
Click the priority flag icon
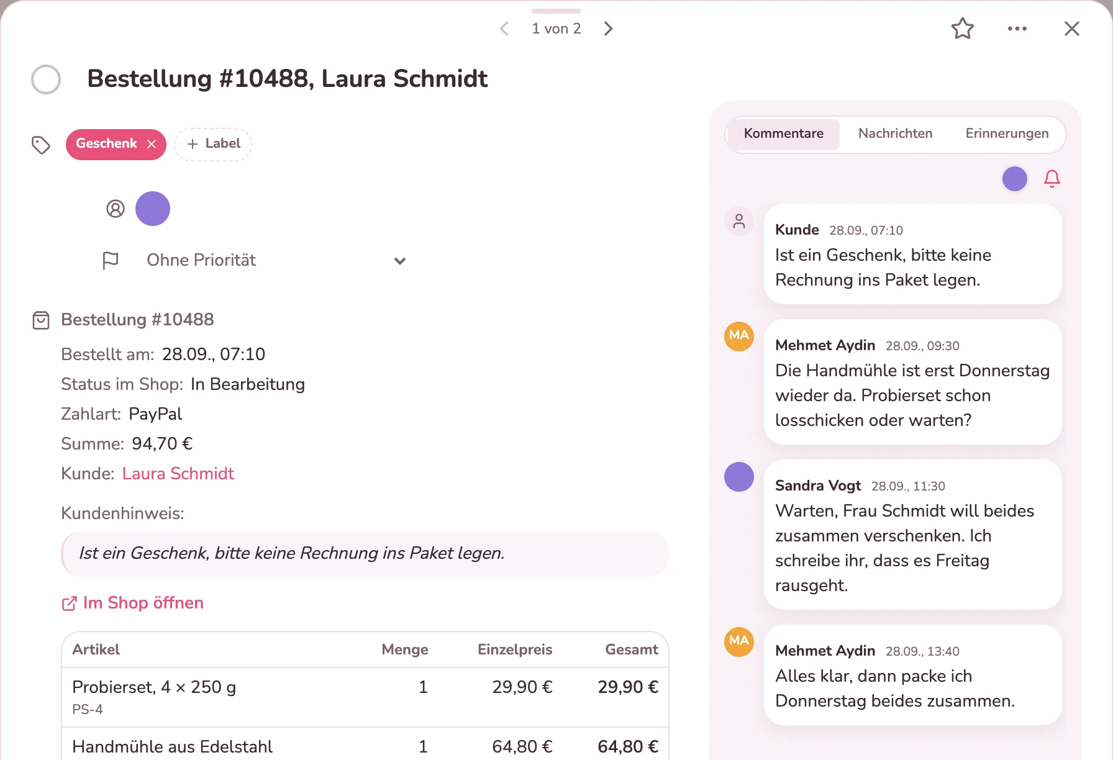pyautogui.click(x=111, y=260)
